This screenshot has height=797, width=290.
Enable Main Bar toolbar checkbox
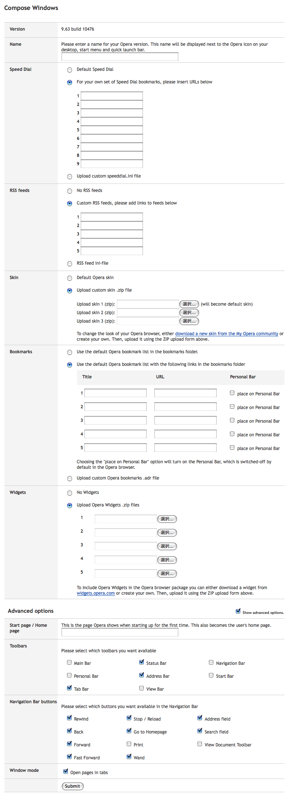coord(69,663)
